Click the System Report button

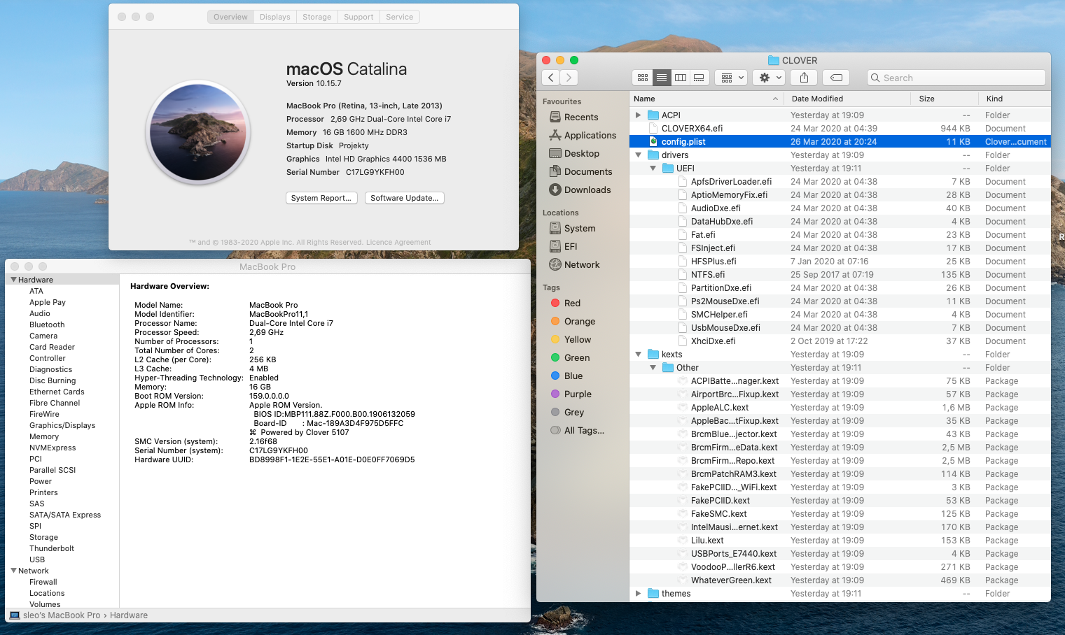click(x=321, y=198)
